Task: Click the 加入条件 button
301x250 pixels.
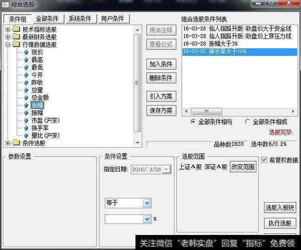Action: 161,64
